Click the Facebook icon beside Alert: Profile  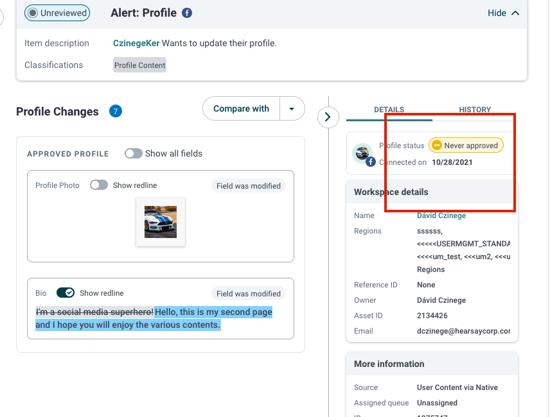[x=187, y=13]
